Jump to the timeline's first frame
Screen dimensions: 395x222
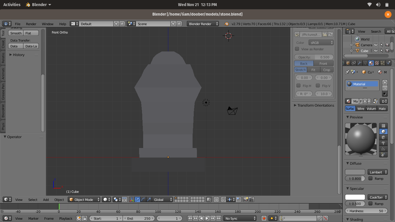[x=190, y=219]
